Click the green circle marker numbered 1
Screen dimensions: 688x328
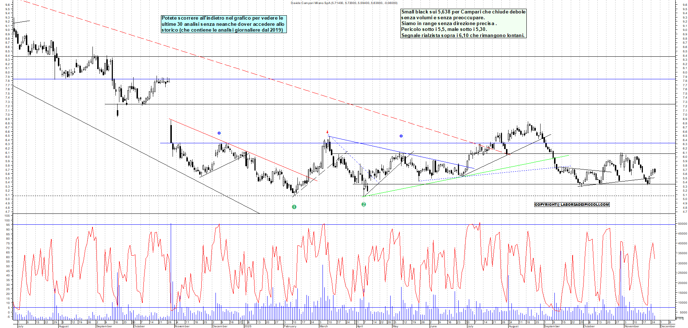[294, 207]
